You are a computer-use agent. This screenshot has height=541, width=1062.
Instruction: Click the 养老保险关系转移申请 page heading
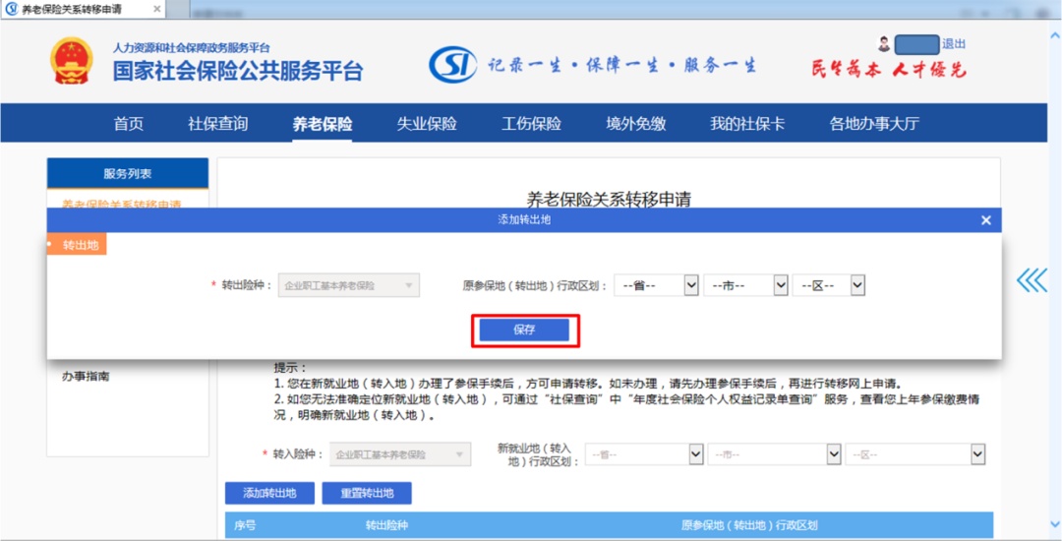click(x=609, y=199)
